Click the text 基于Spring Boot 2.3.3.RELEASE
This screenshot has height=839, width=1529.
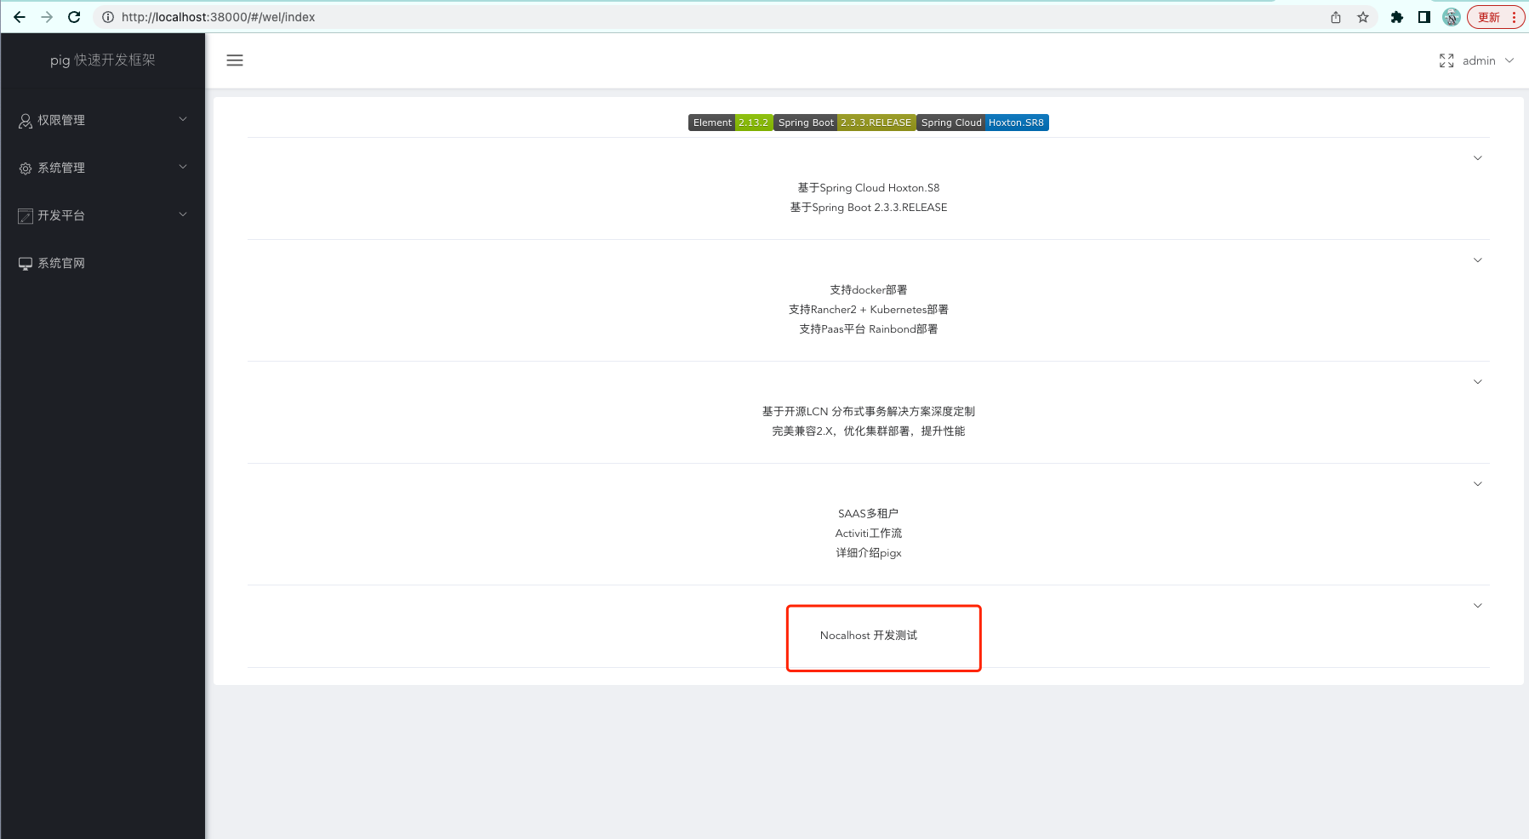(869, 208)
